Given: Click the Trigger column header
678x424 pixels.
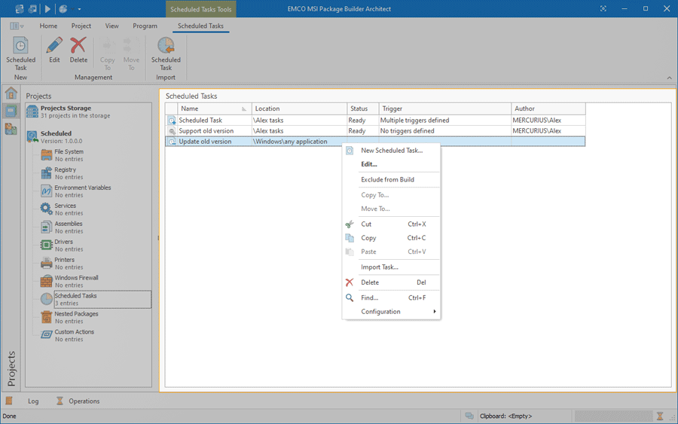Looking at the screenshot, I should pos(445,108).
